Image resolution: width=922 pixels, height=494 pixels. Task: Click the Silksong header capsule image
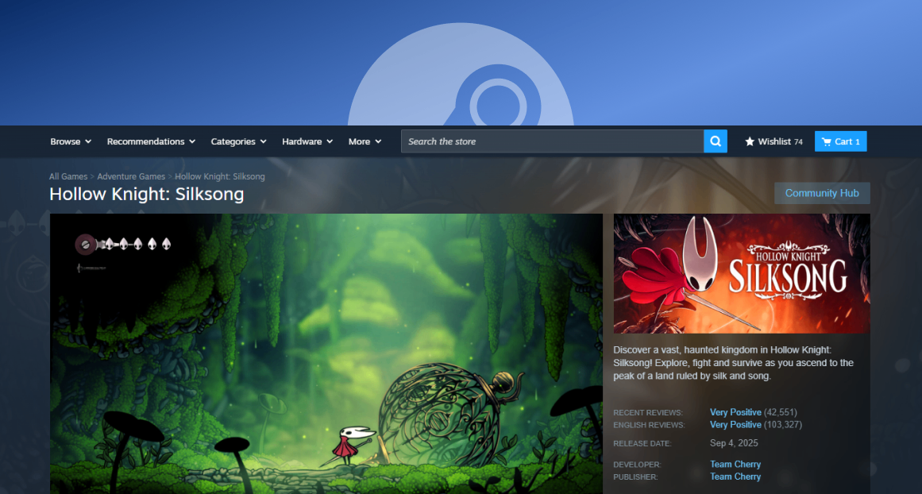pyautogui.click(x=742, y=273)
